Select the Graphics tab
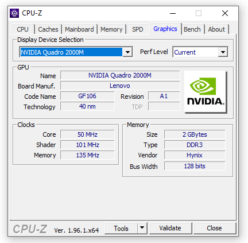The image size is (248, 243). click(165, 29)
